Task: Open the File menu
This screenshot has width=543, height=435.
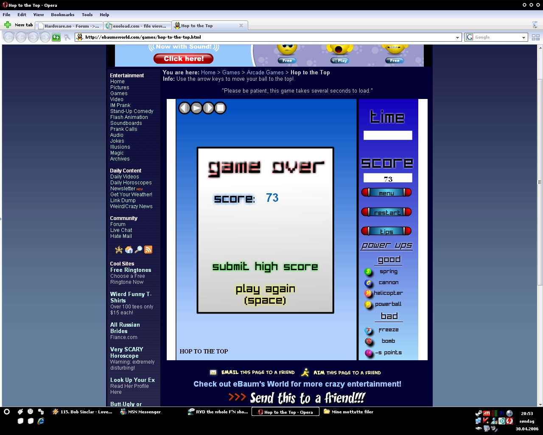Action: (x=6, y=14)
